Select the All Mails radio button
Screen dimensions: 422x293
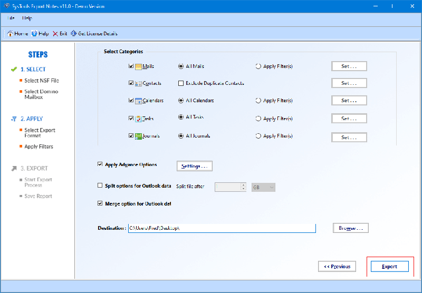[181, 66]
